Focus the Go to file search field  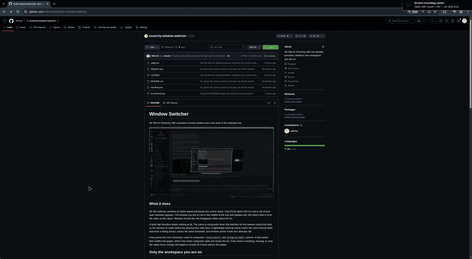(227, 47)
